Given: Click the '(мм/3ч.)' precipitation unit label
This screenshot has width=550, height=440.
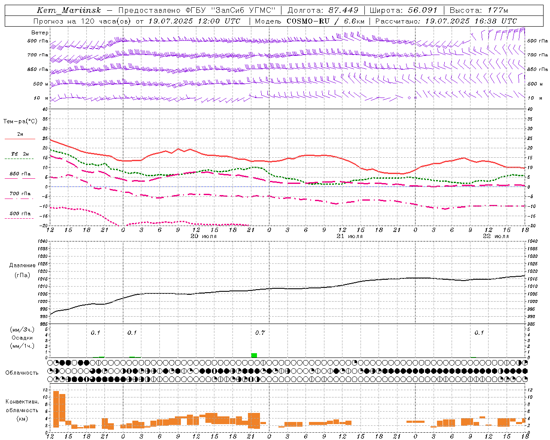Looking at the screenshot, I should coord(22,330).
